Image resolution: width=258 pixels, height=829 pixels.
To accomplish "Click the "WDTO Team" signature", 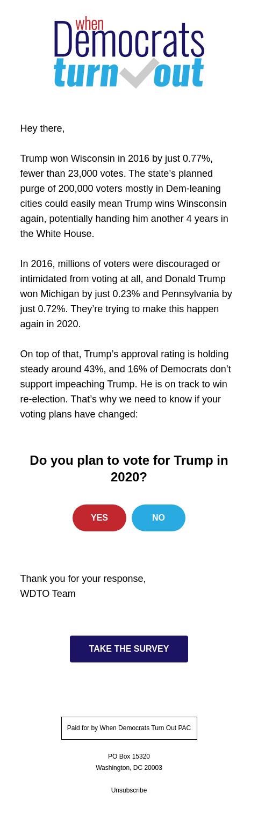I will pyautogui.click(x=48, y=594).
